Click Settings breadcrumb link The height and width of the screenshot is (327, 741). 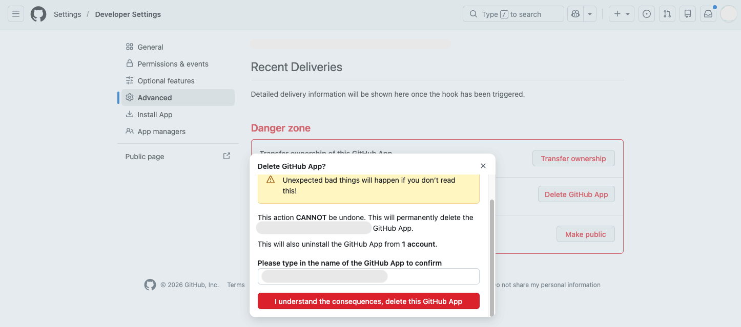click(x=68, y=14)
